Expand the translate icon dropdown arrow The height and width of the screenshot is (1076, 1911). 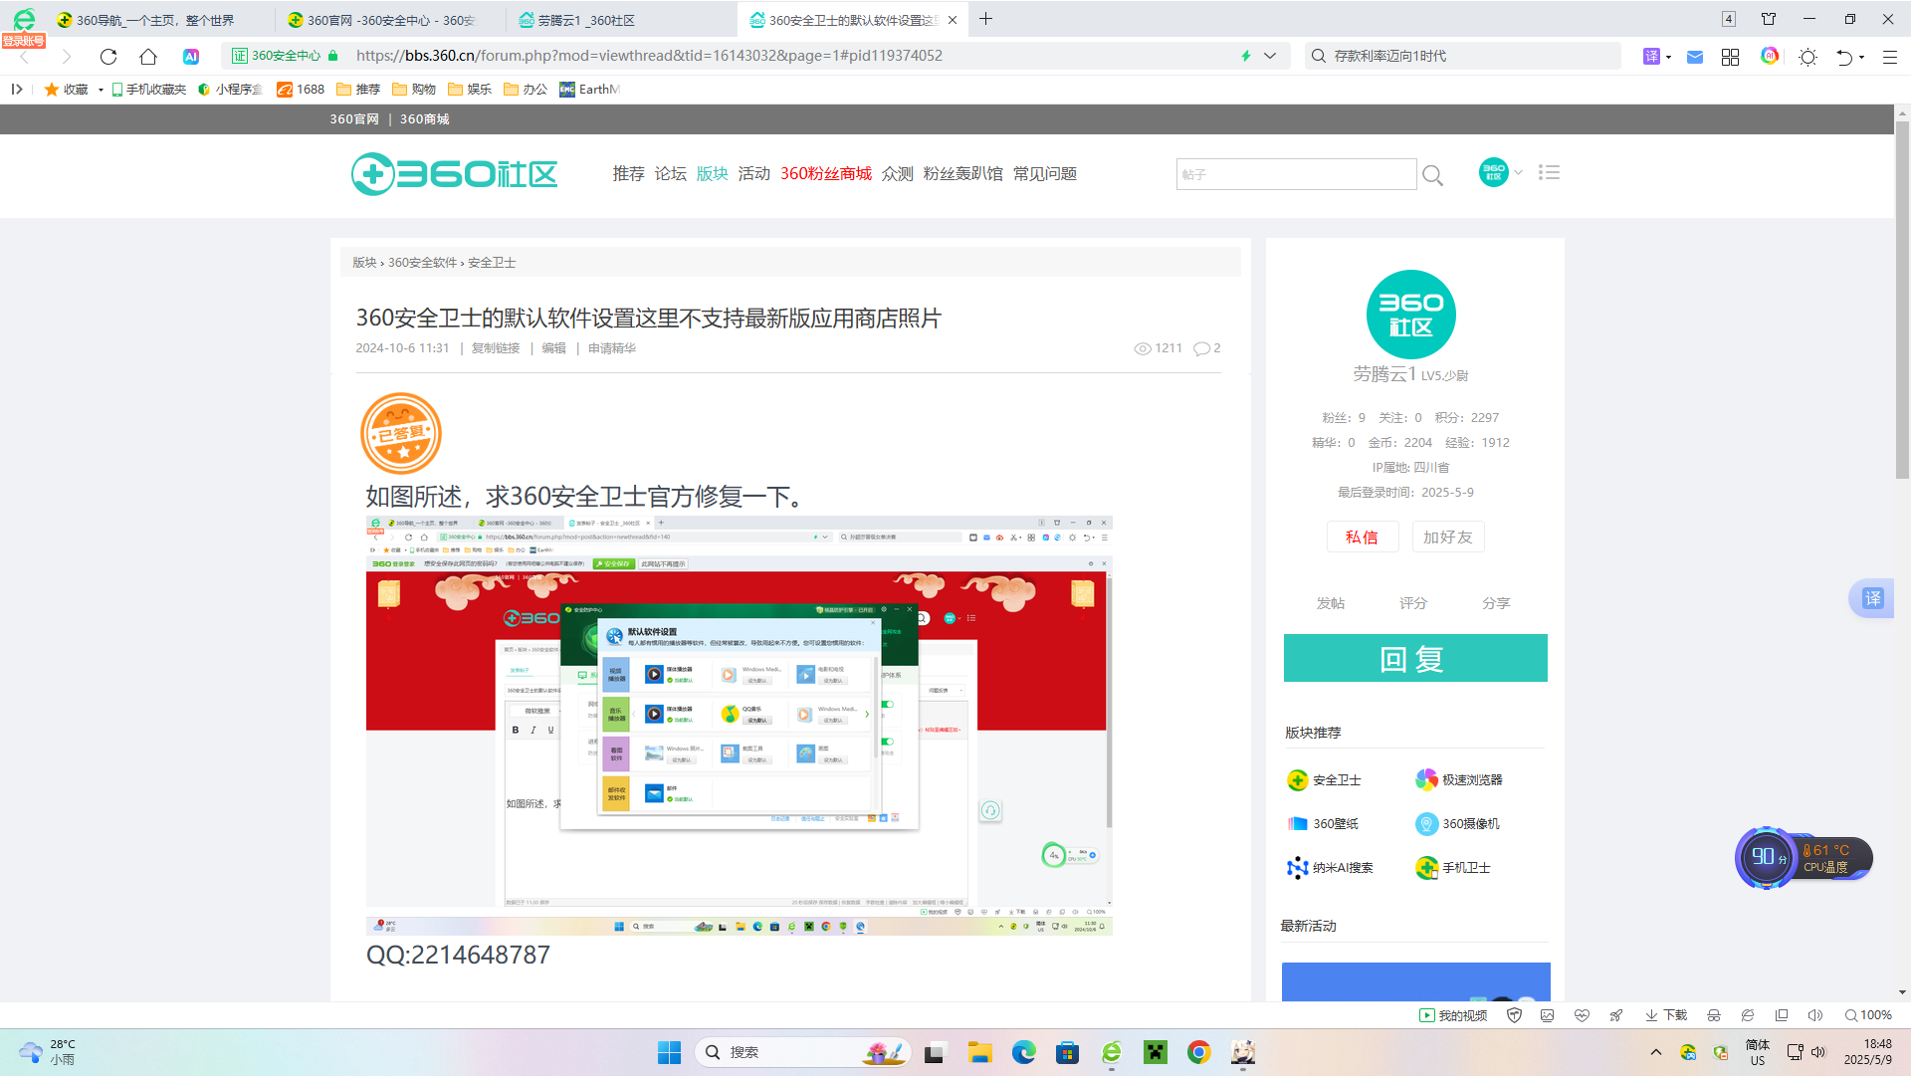click(1668, 57)
